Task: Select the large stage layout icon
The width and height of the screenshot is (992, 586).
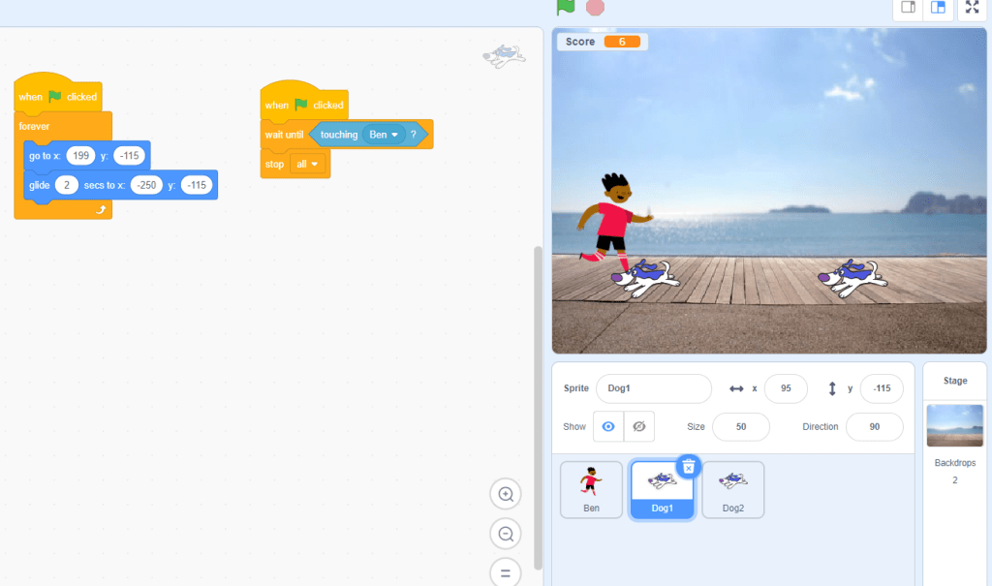Action: [x=938, y=9]
